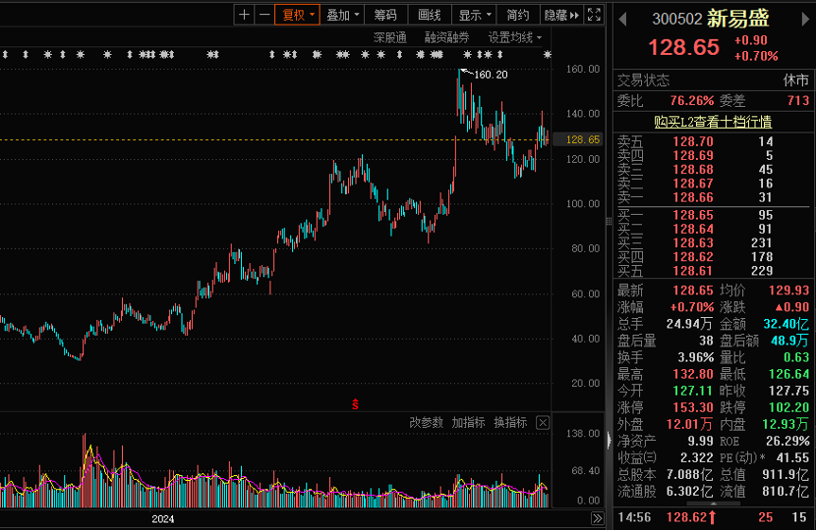This screenshot has height=530, width=816.
Task: Click 购买L2查看十档行情 link
Action: tap(713, 122)
